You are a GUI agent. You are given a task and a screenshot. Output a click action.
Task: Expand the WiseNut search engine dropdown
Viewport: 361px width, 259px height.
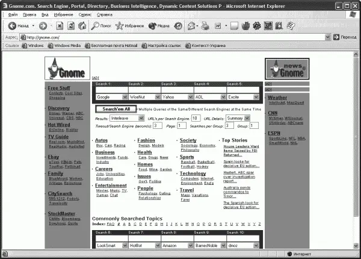tap(158, 97)
